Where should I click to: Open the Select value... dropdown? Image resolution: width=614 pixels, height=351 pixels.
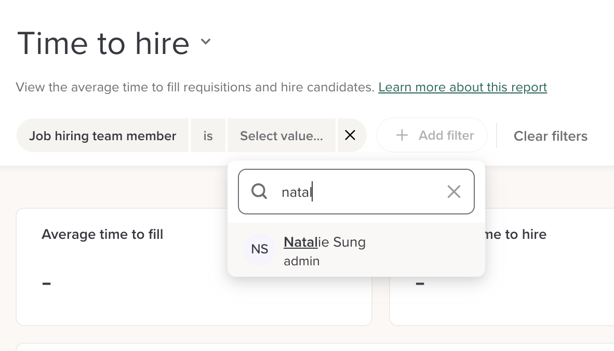point(281,136)
